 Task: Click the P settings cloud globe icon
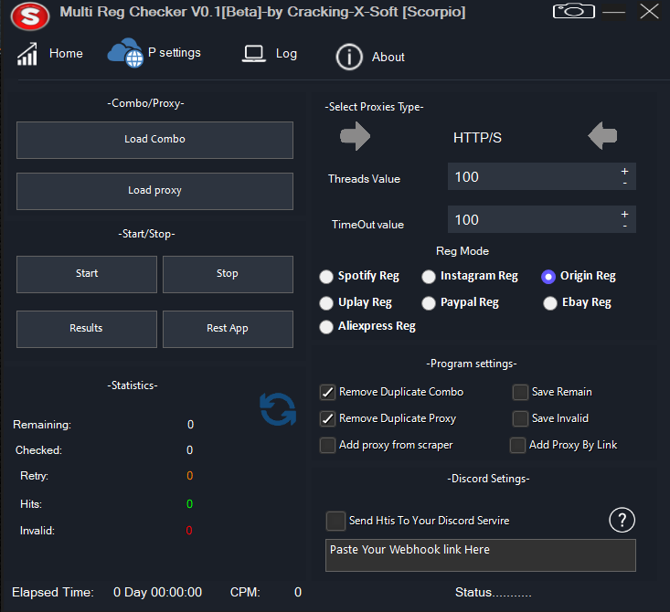[x=125, y=53]
